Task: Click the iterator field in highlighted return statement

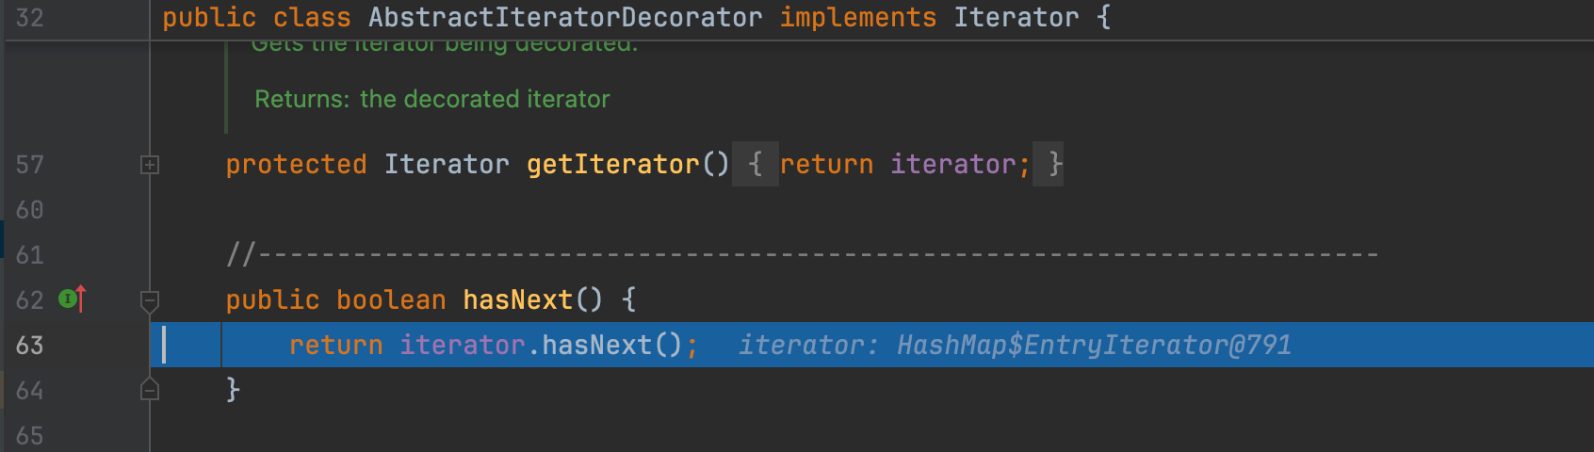Action: pyautogui.click(x=462, y=346)
